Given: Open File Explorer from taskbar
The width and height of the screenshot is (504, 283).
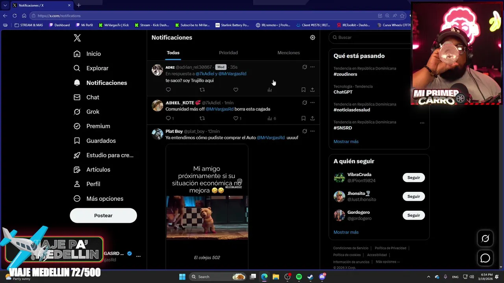Looking at the screenshot, I should [276, 277].
